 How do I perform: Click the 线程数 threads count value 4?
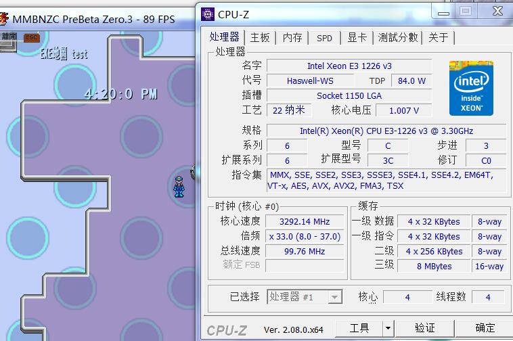tap(488, 297)
